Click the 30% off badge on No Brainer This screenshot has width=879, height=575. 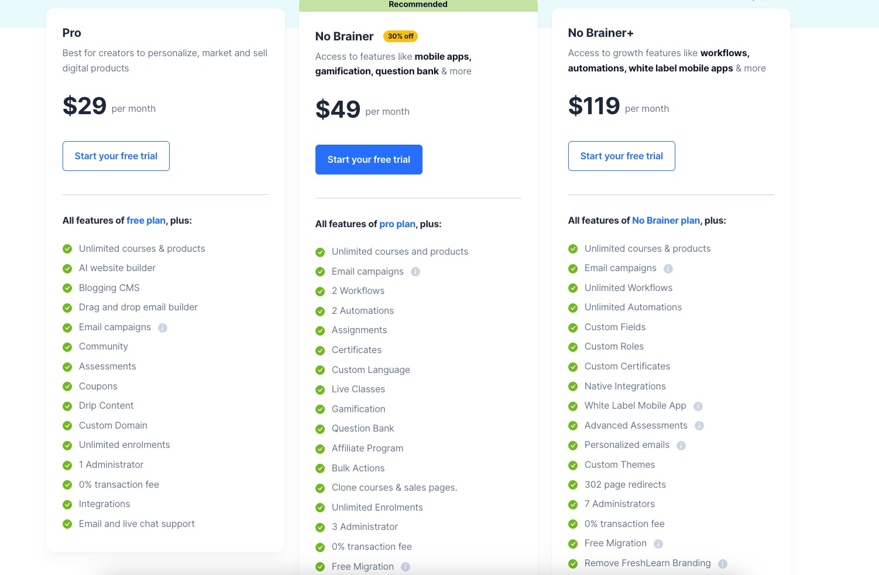[400, 36]
